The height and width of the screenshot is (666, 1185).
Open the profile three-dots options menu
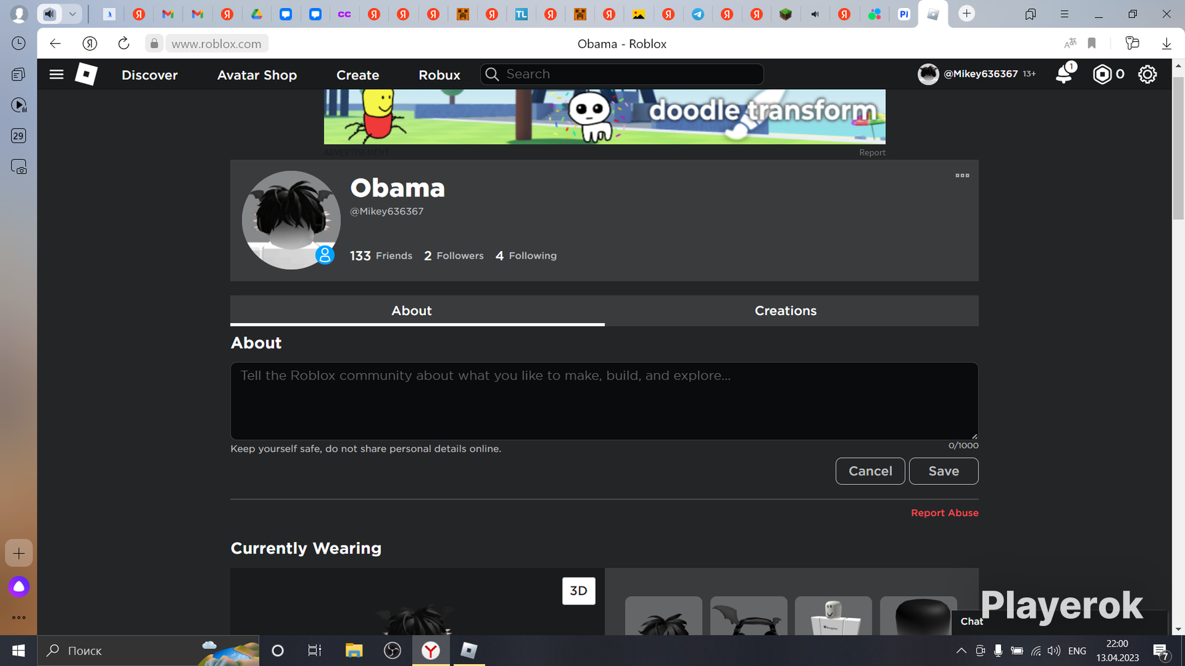tap(962, 176)
